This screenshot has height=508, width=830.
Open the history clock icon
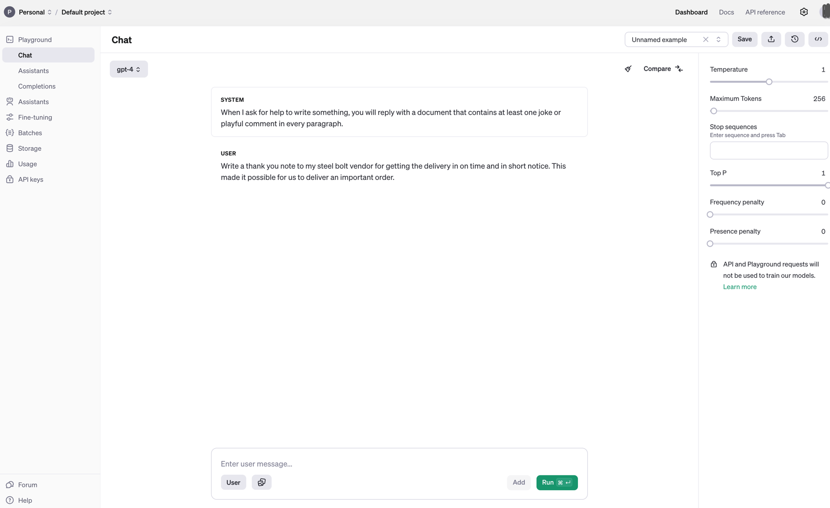pos(795,40)
